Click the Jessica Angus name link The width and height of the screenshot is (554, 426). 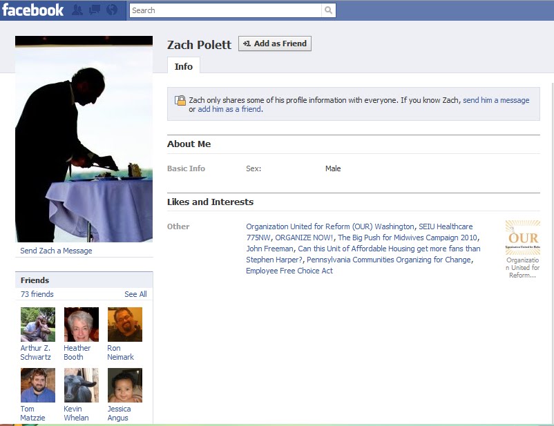119,414
